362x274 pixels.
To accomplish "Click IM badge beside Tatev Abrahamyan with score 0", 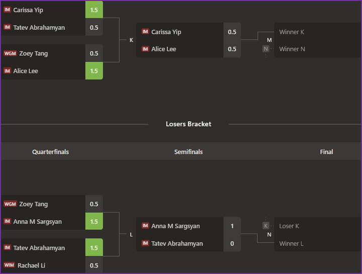I will click(145, 243).
